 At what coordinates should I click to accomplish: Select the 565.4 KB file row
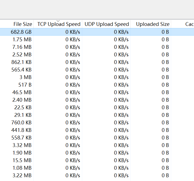pyautogui.click(x=97, y=70)
